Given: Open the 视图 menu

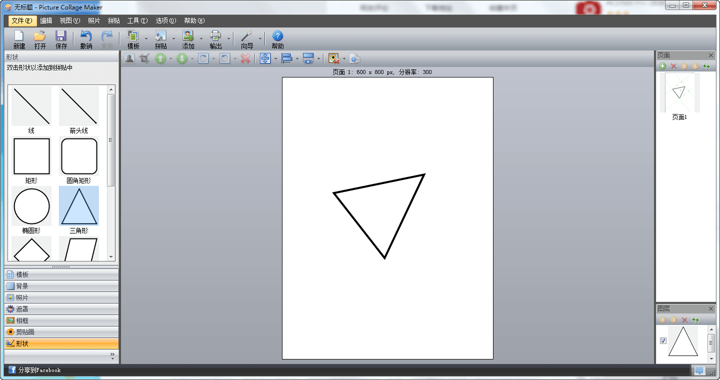Looking at the screenshot, I should point(69,20).
